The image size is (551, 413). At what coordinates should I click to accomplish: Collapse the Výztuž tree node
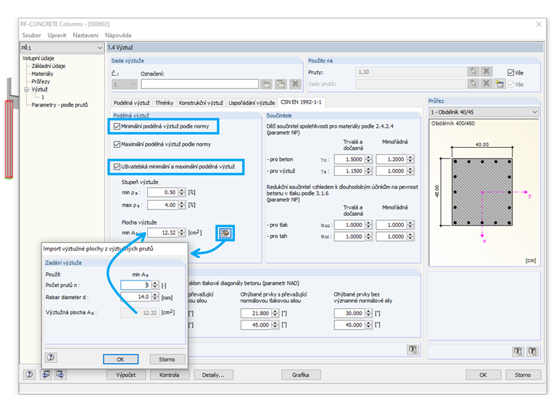click(26, 90)
